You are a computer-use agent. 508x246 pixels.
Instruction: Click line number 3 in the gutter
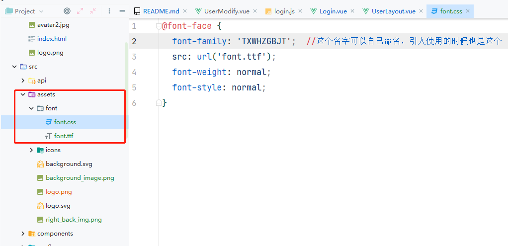click(134, 57)
